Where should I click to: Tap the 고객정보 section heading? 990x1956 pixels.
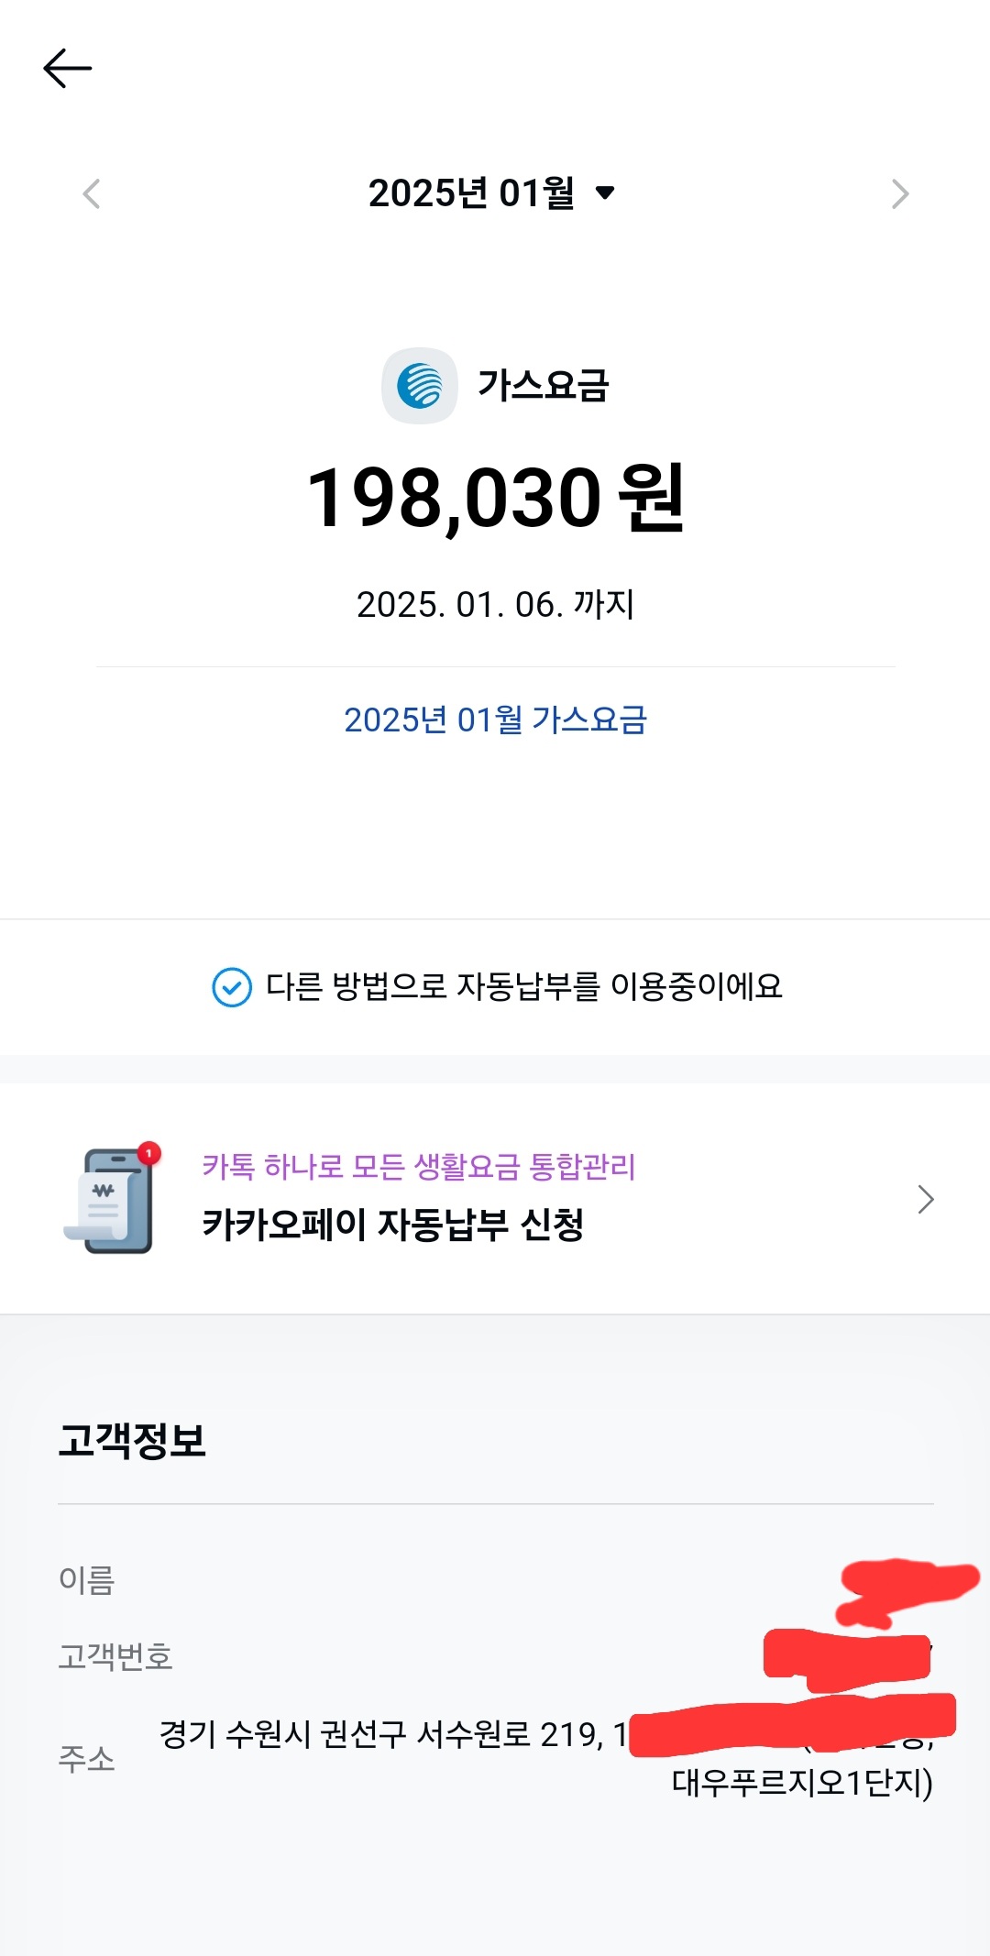pyautogui.click(x=132, y=1440)
